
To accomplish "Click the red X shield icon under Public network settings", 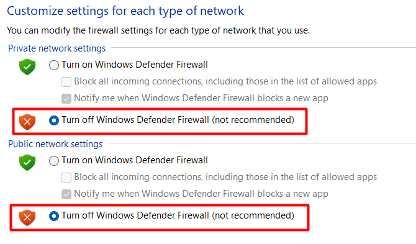I will (27, 218).
